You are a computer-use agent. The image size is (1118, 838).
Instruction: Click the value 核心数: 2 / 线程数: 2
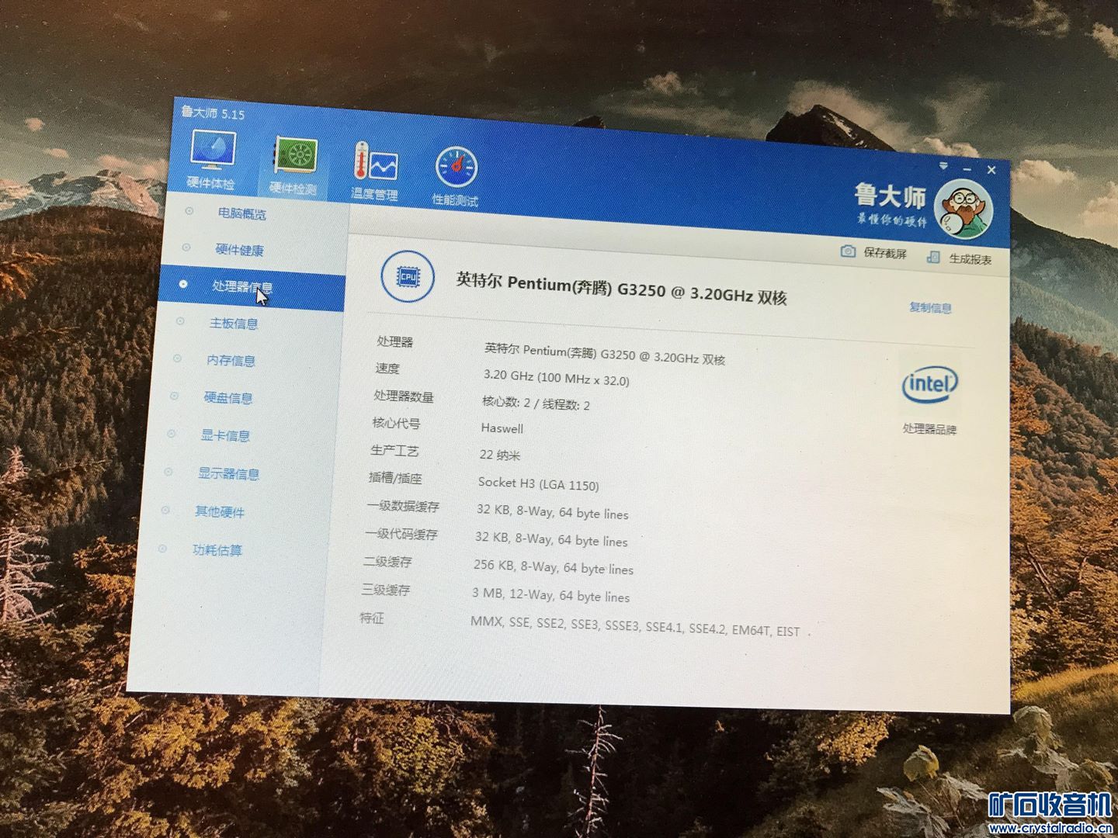[x=536, y=403]
